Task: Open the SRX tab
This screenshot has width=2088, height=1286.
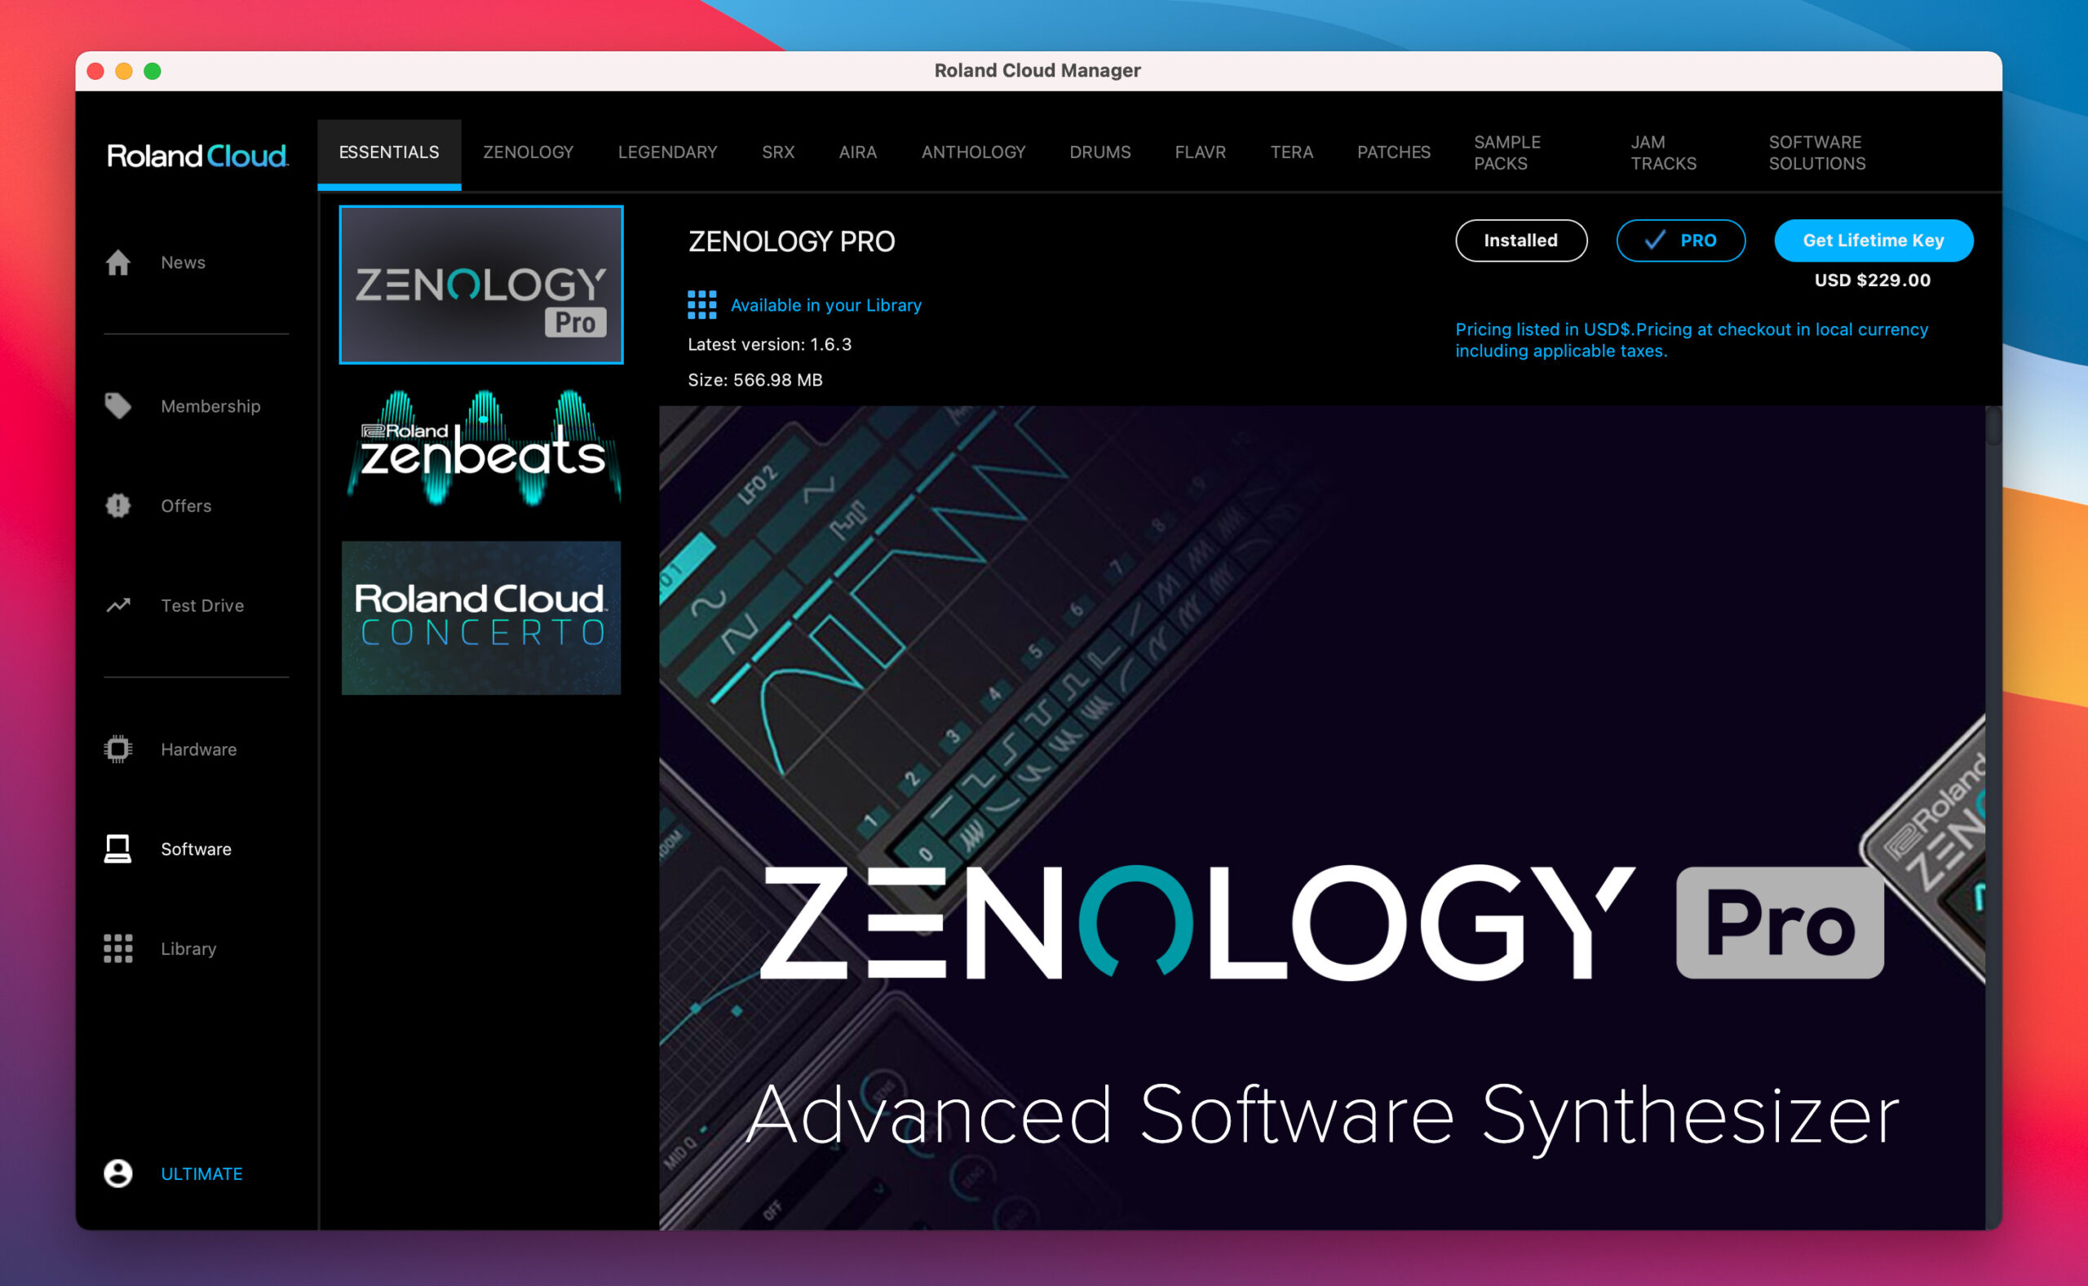Action: click(778, 152)
